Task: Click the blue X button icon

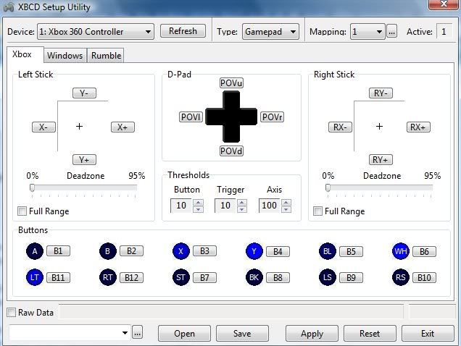Action: 181,251
